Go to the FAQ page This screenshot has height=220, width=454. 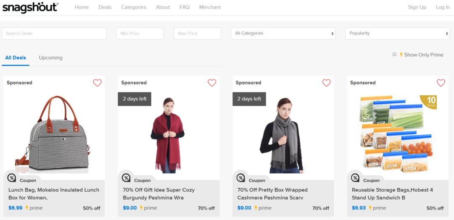tap(184, 7)
